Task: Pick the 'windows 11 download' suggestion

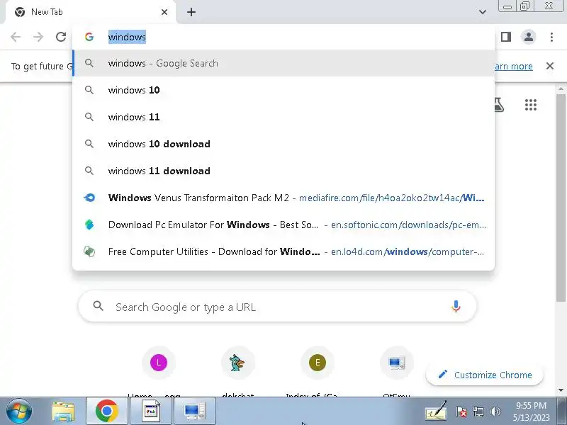Action: click(x=283, y=171)
